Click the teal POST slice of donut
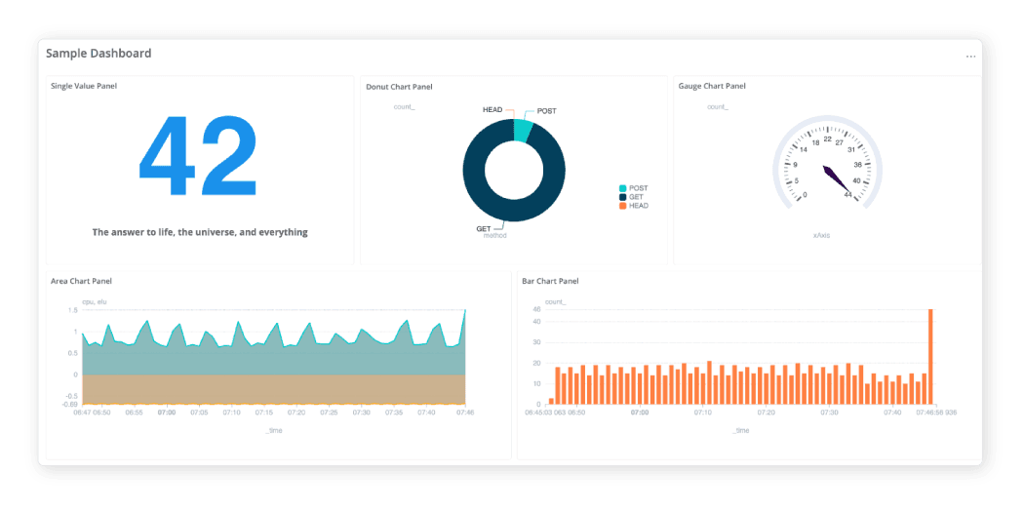Viewport: 1024px width, 513px height. [x=524, y=131]
